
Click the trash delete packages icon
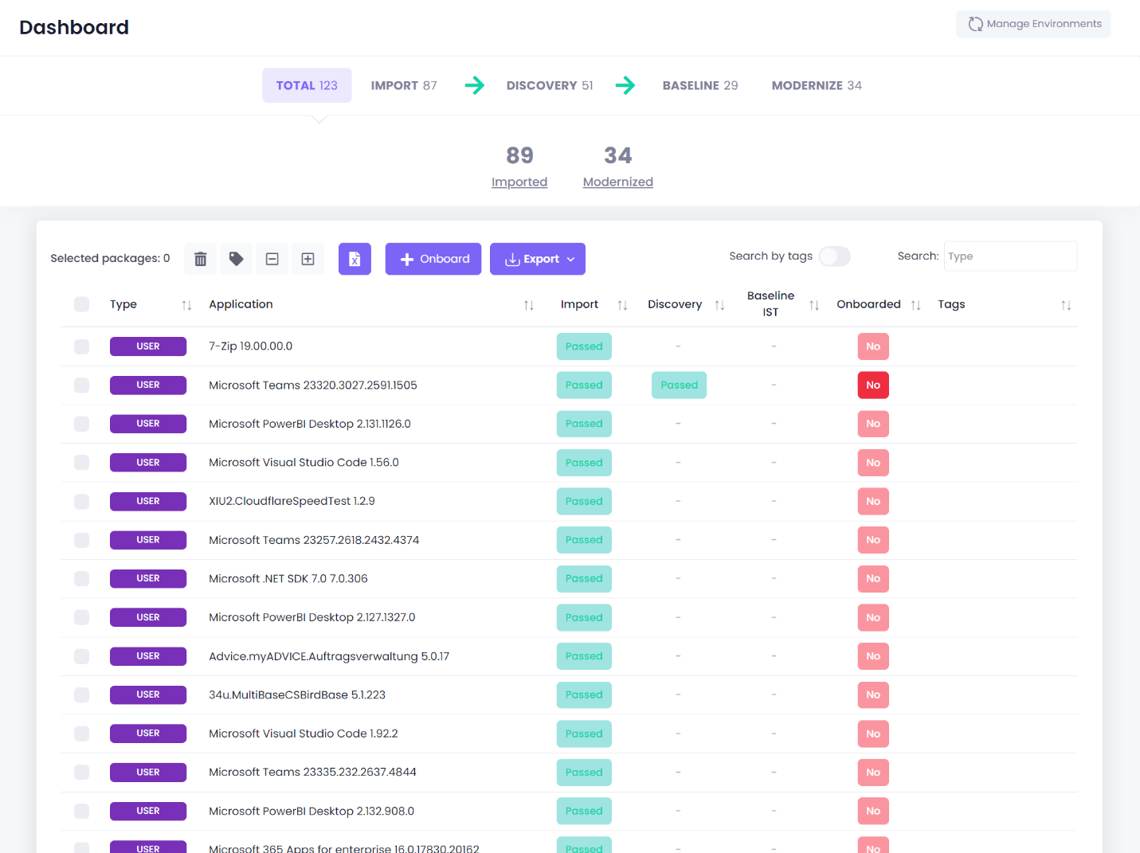click(x=201, y=259)
